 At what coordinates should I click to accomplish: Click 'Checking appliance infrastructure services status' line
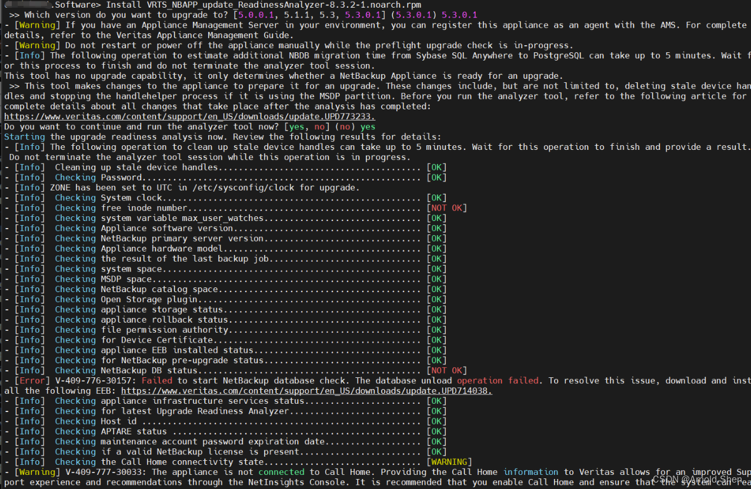(x=226, y=401)
